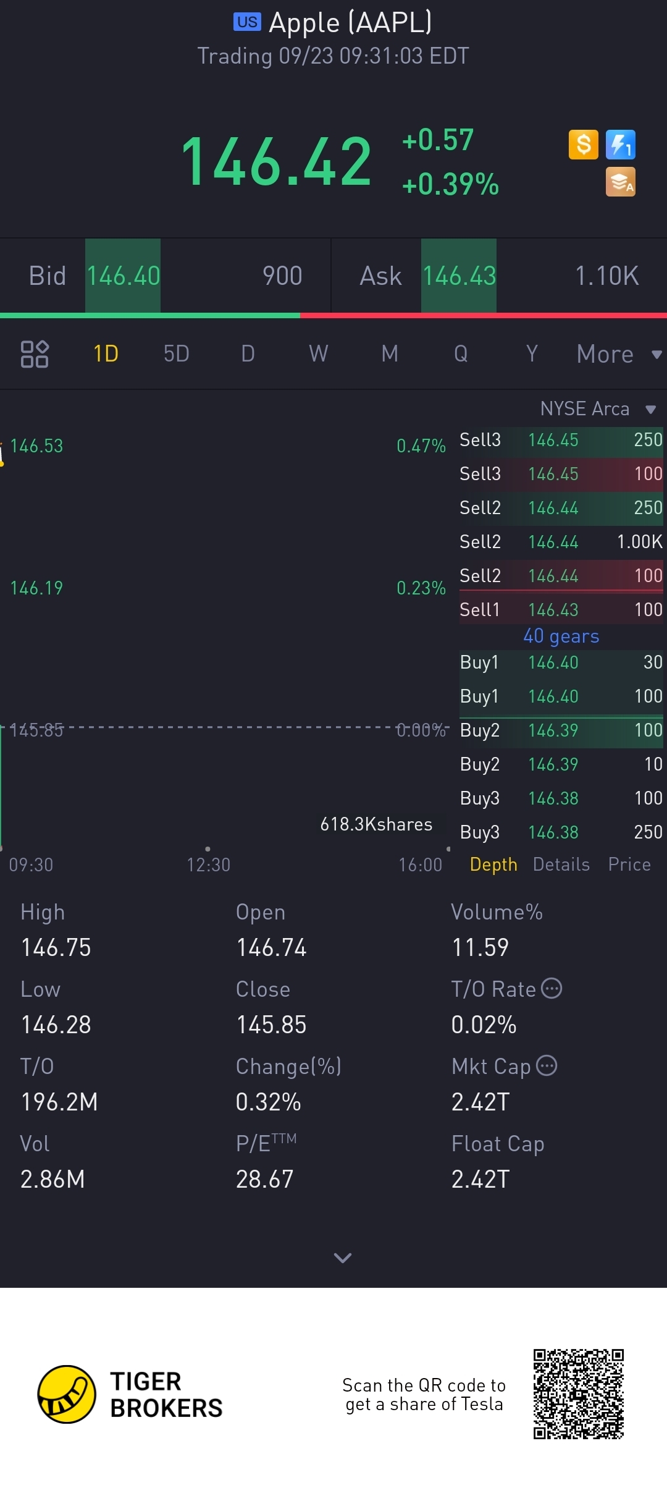Tap the blue lightning bolt icon
Viewport: 667px width, 1501px height.
(x=621, y=145)
